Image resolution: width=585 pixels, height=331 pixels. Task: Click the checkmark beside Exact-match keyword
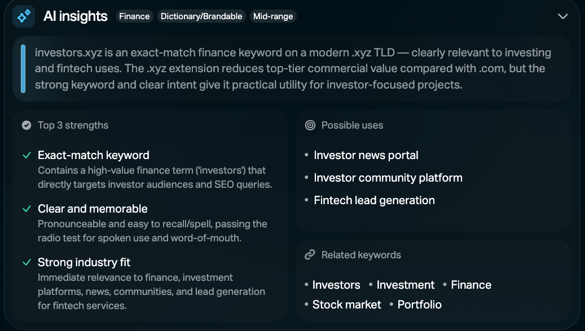click(x=26, y=155)
